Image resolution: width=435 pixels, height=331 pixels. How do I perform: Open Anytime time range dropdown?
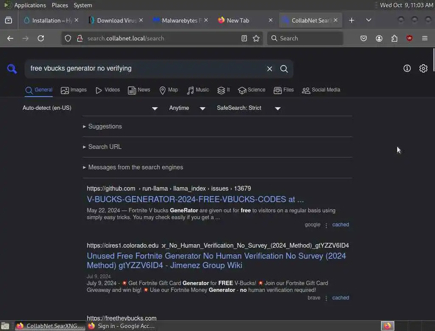(x=187, y=108)
